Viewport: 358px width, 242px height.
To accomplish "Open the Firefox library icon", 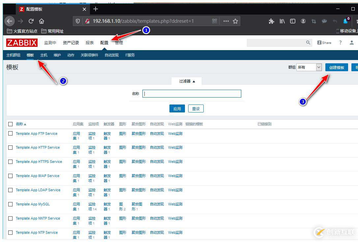I will (282, 21).
